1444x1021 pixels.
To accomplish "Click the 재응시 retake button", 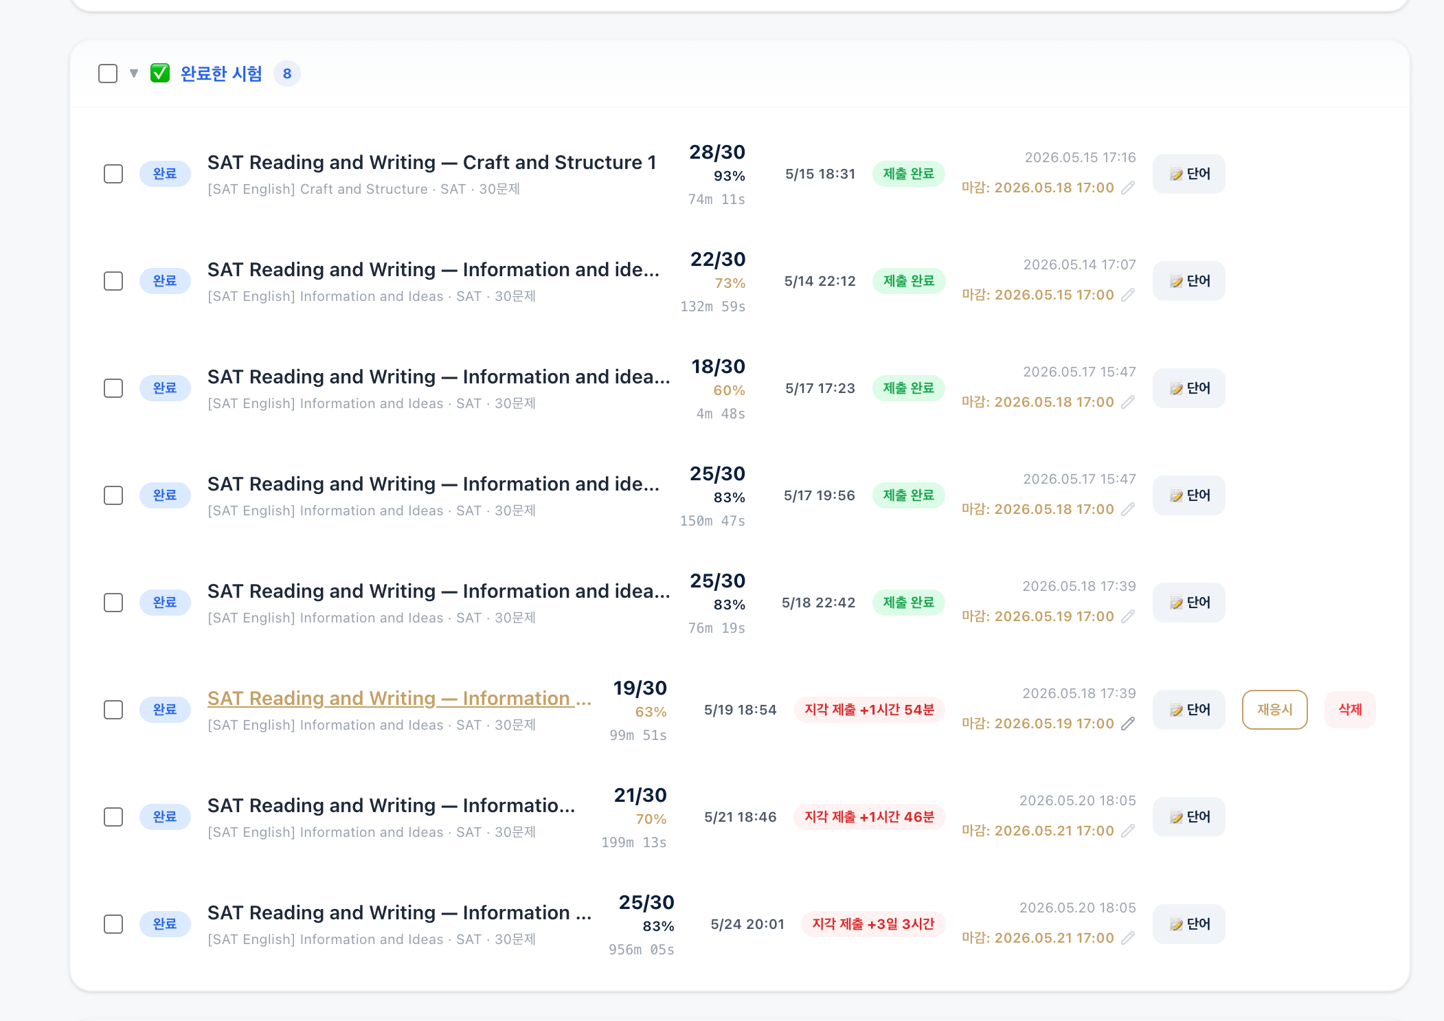I will [x=1275, y=710].
